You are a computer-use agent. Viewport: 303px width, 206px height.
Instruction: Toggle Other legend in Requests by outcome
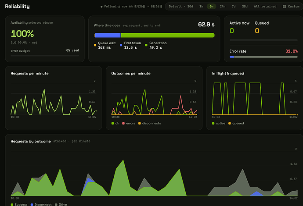pos(61,204)
